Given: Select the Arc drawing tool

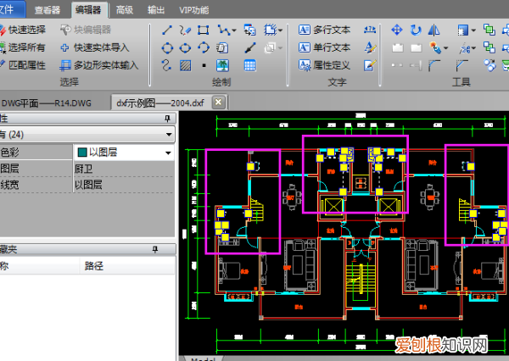Looking at the screenshot, I should 204,47.
